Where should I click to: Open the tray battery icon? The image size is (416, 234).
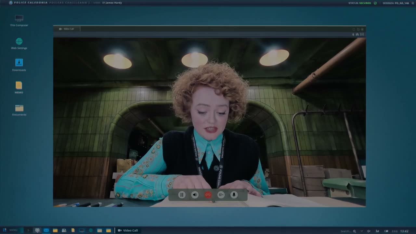pyautogui.click(x=386, y=231)
